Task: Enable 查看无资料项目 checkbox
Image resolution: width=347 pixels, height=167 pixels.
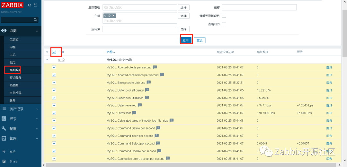Action: 224,16
